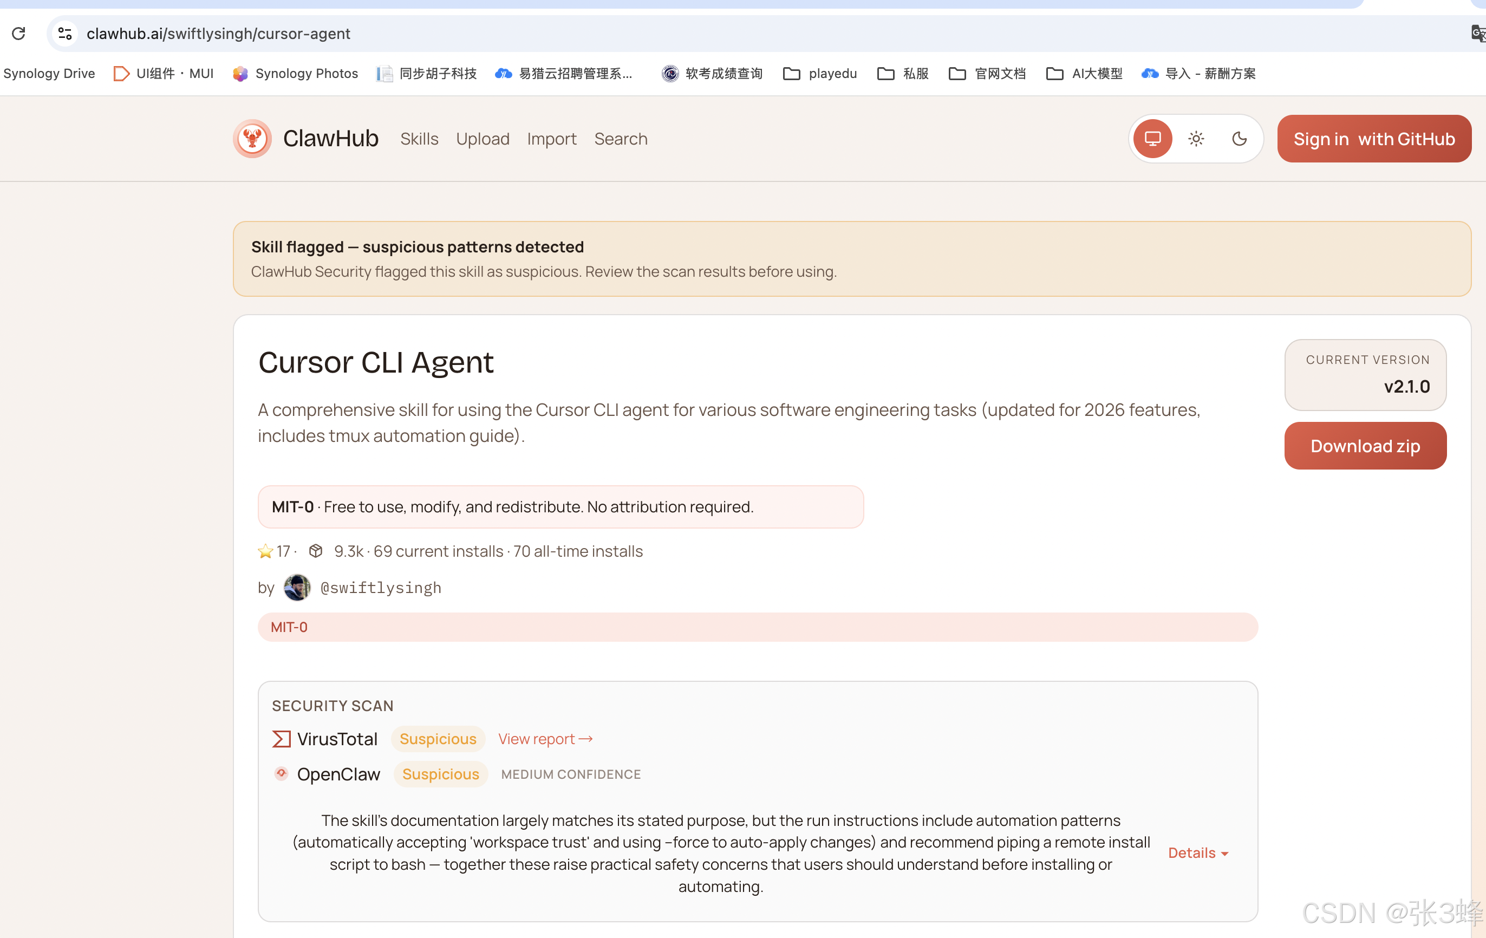Click the OpenClaw scanner icon

tap(282, 774)
